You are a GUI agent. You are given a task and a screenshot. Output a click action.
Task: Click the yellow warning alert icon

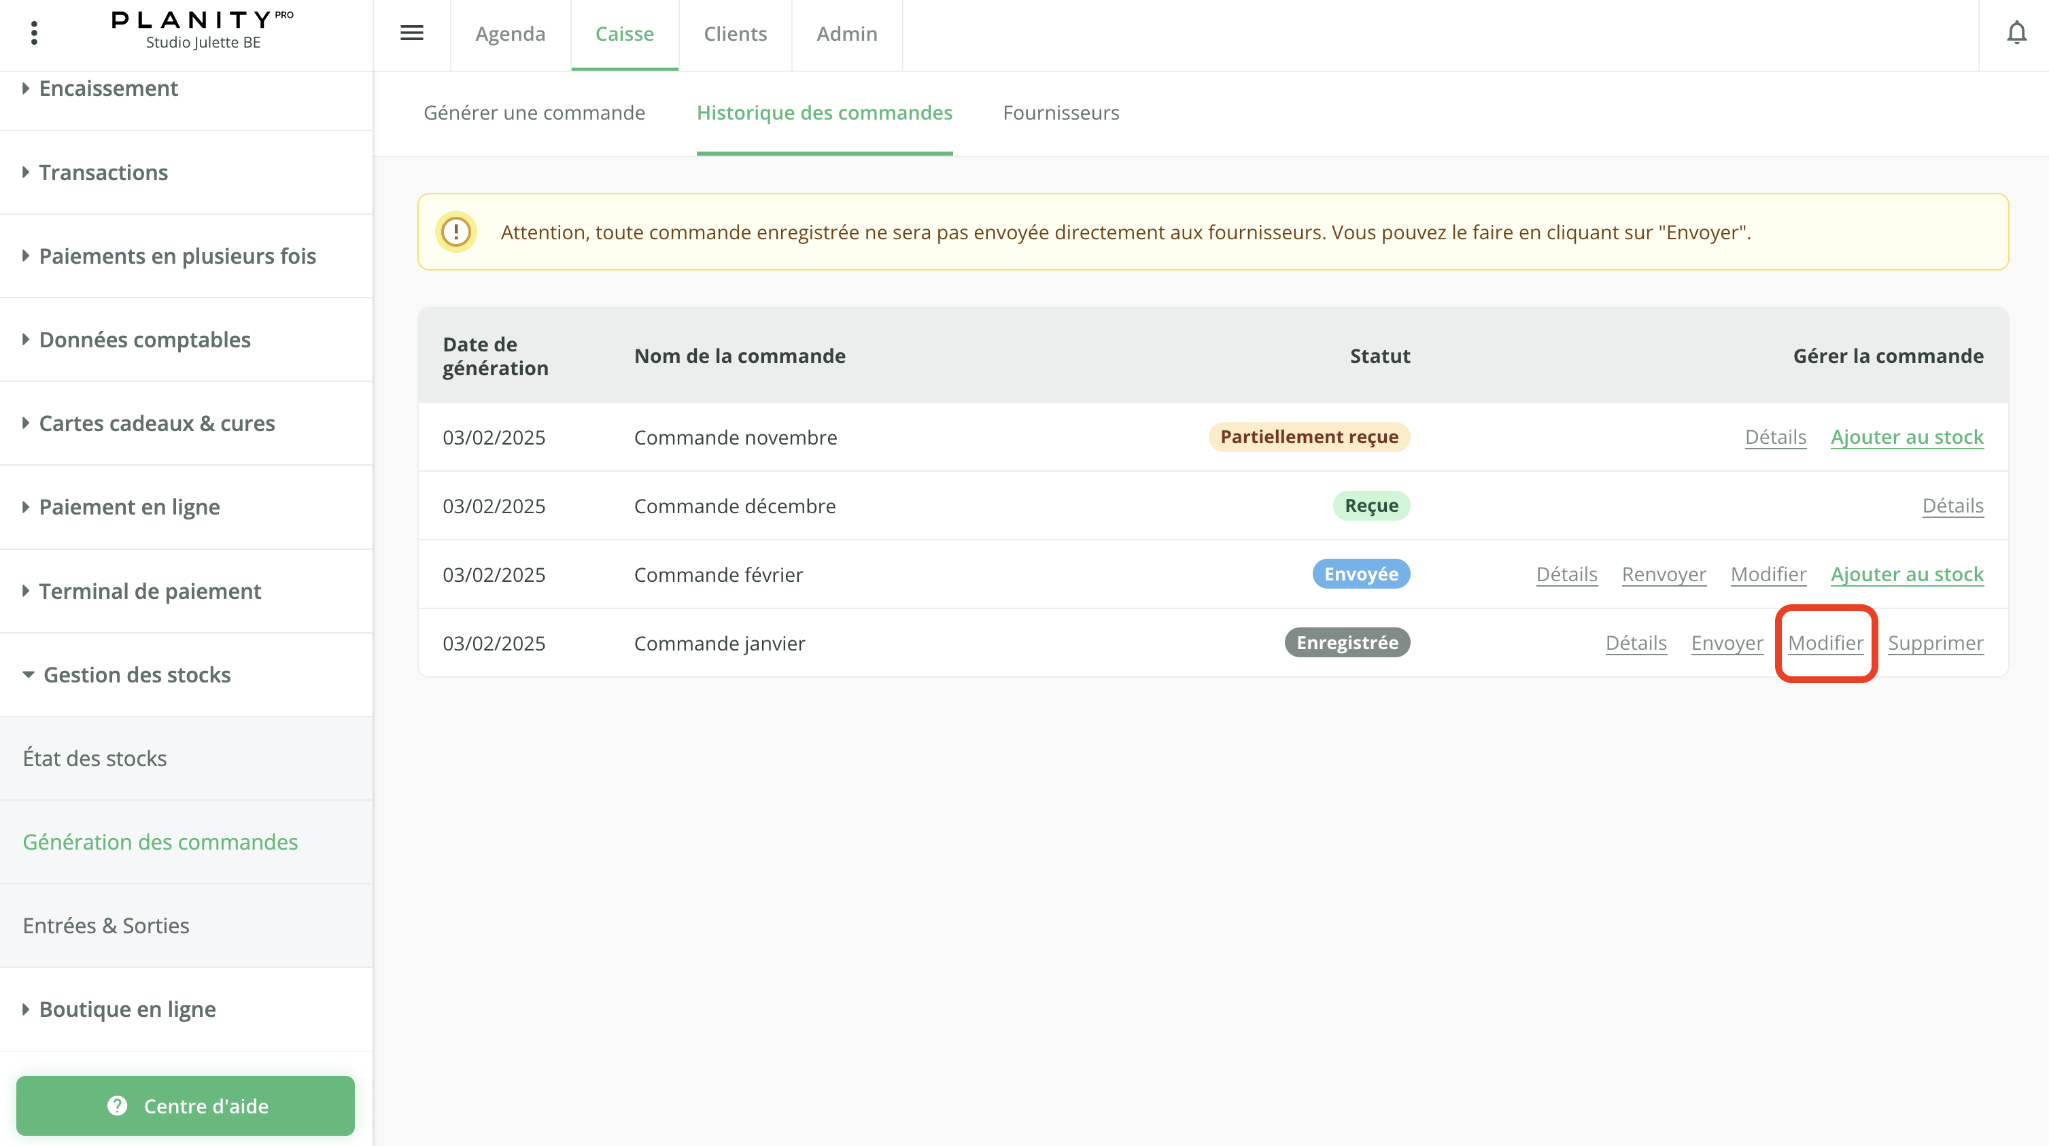click(455, 232)
